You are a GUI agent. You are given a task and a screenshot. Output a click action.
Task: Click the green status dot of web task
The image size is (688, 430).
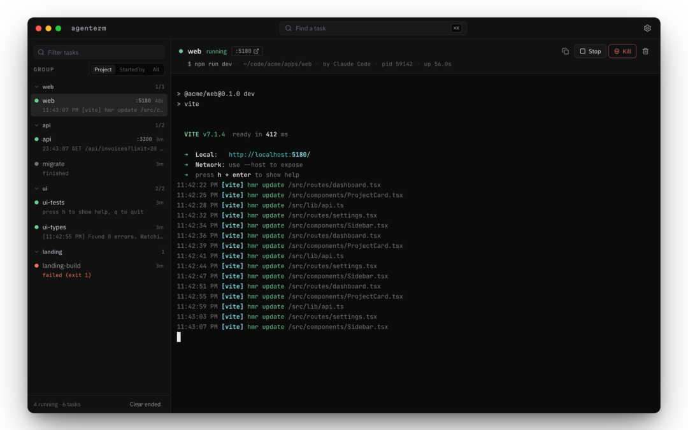(36, 101)
